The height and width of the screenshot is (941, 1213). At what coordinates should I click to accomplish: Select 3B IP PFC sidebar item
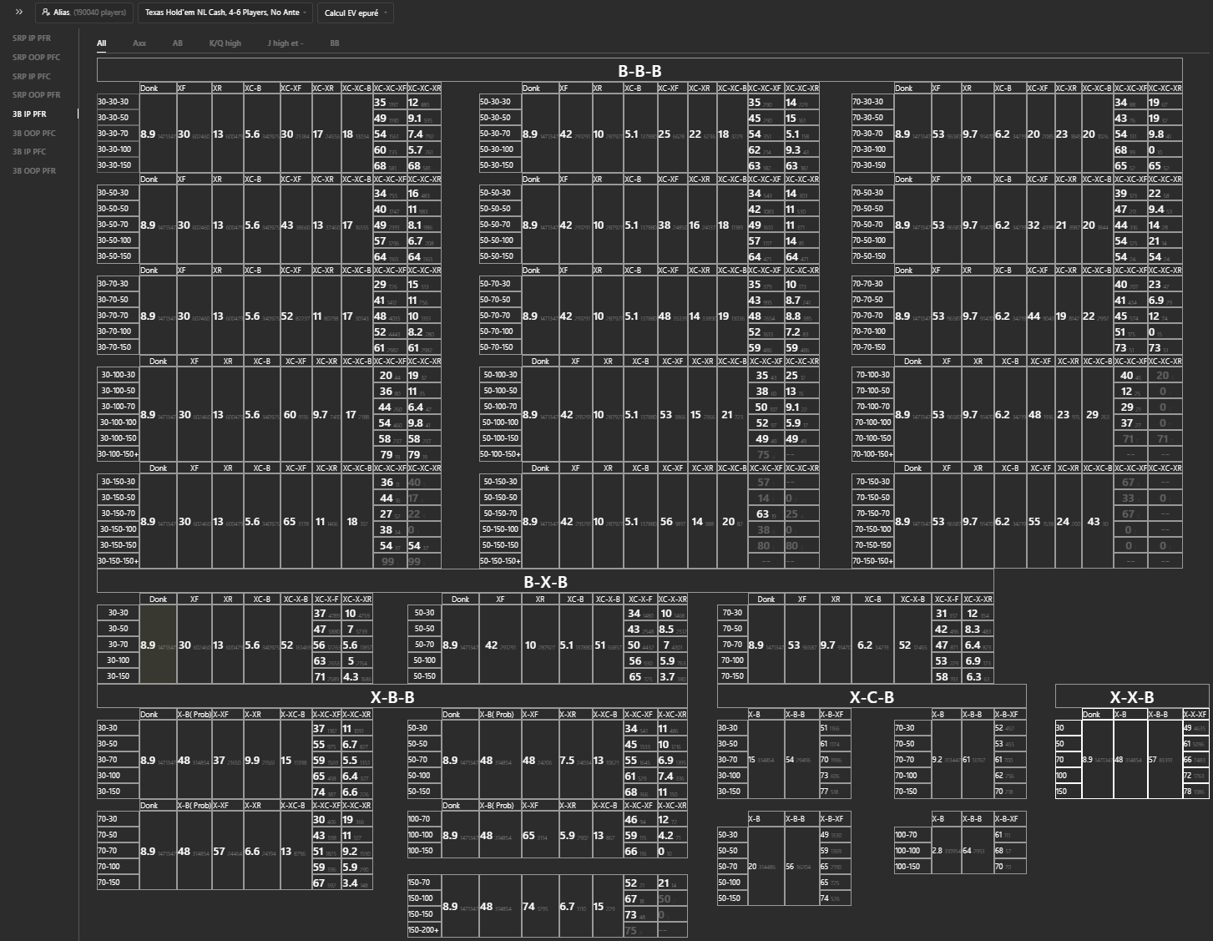(29, 152)
